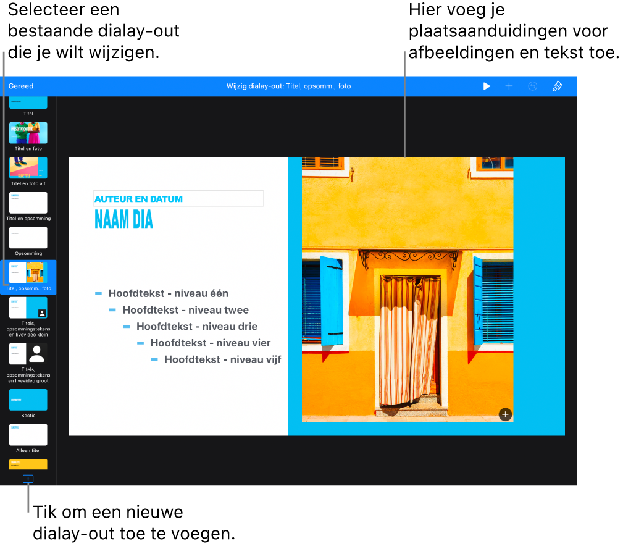Tap the plus badge on the image placeholder

[x=505, y=415]
